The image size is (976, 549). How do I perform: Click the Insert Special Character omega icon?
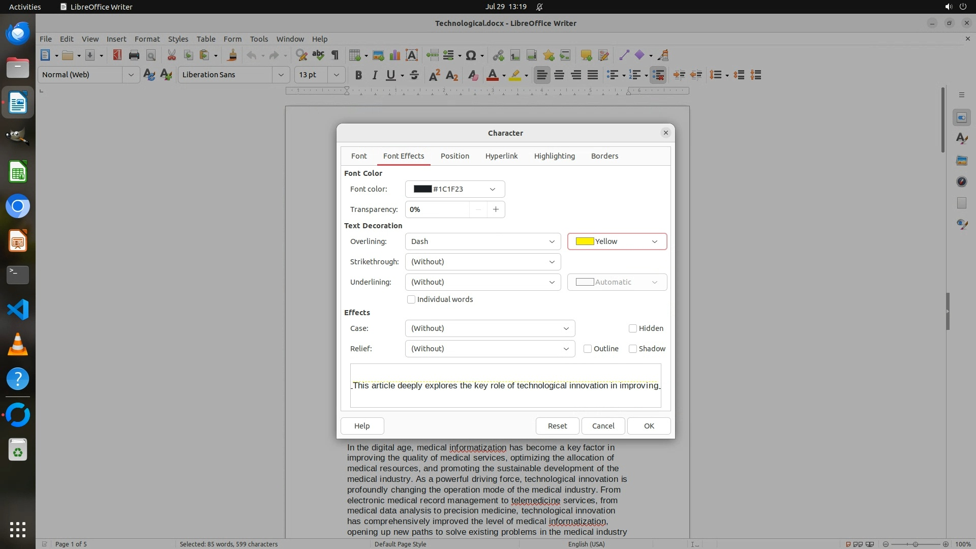pyautogui.click(x=471, y=55)
